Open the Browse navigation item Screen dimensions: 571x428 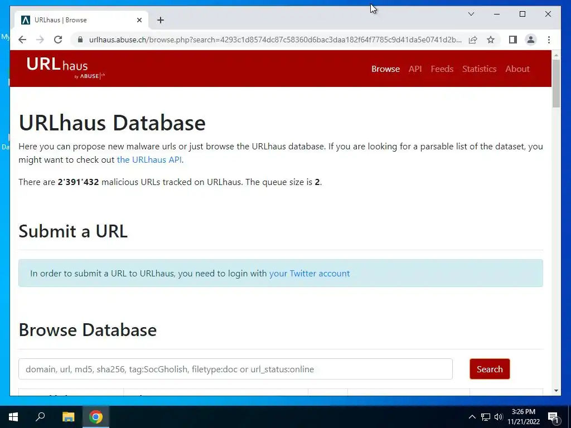385,69
